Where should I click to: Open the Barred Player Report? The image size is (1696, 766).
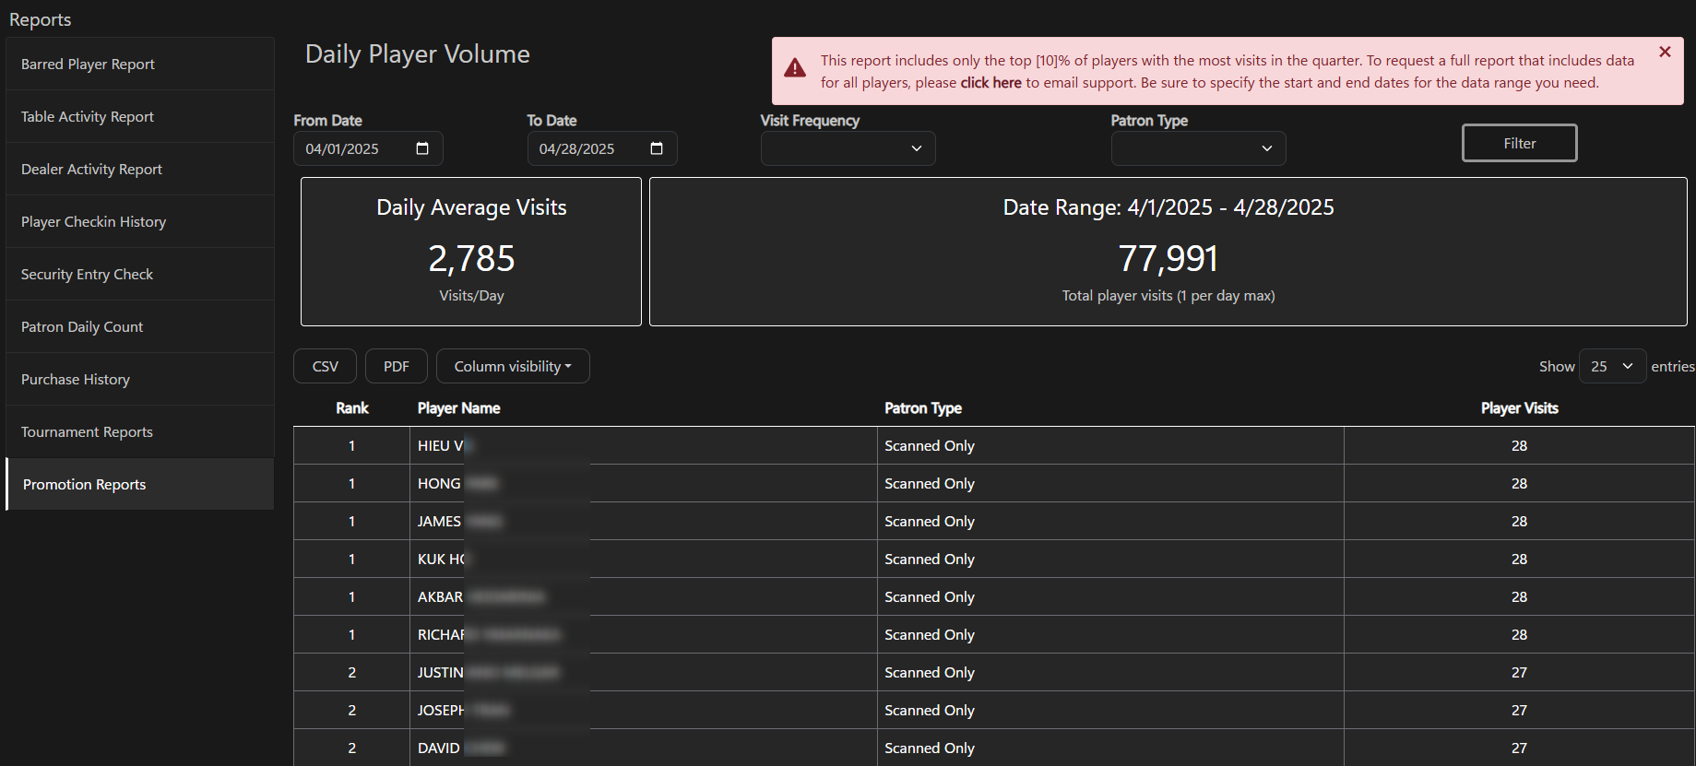[88, 64]
